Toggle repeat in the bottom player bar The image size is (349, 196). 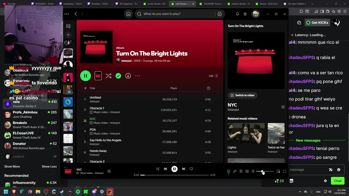point(191,169)
